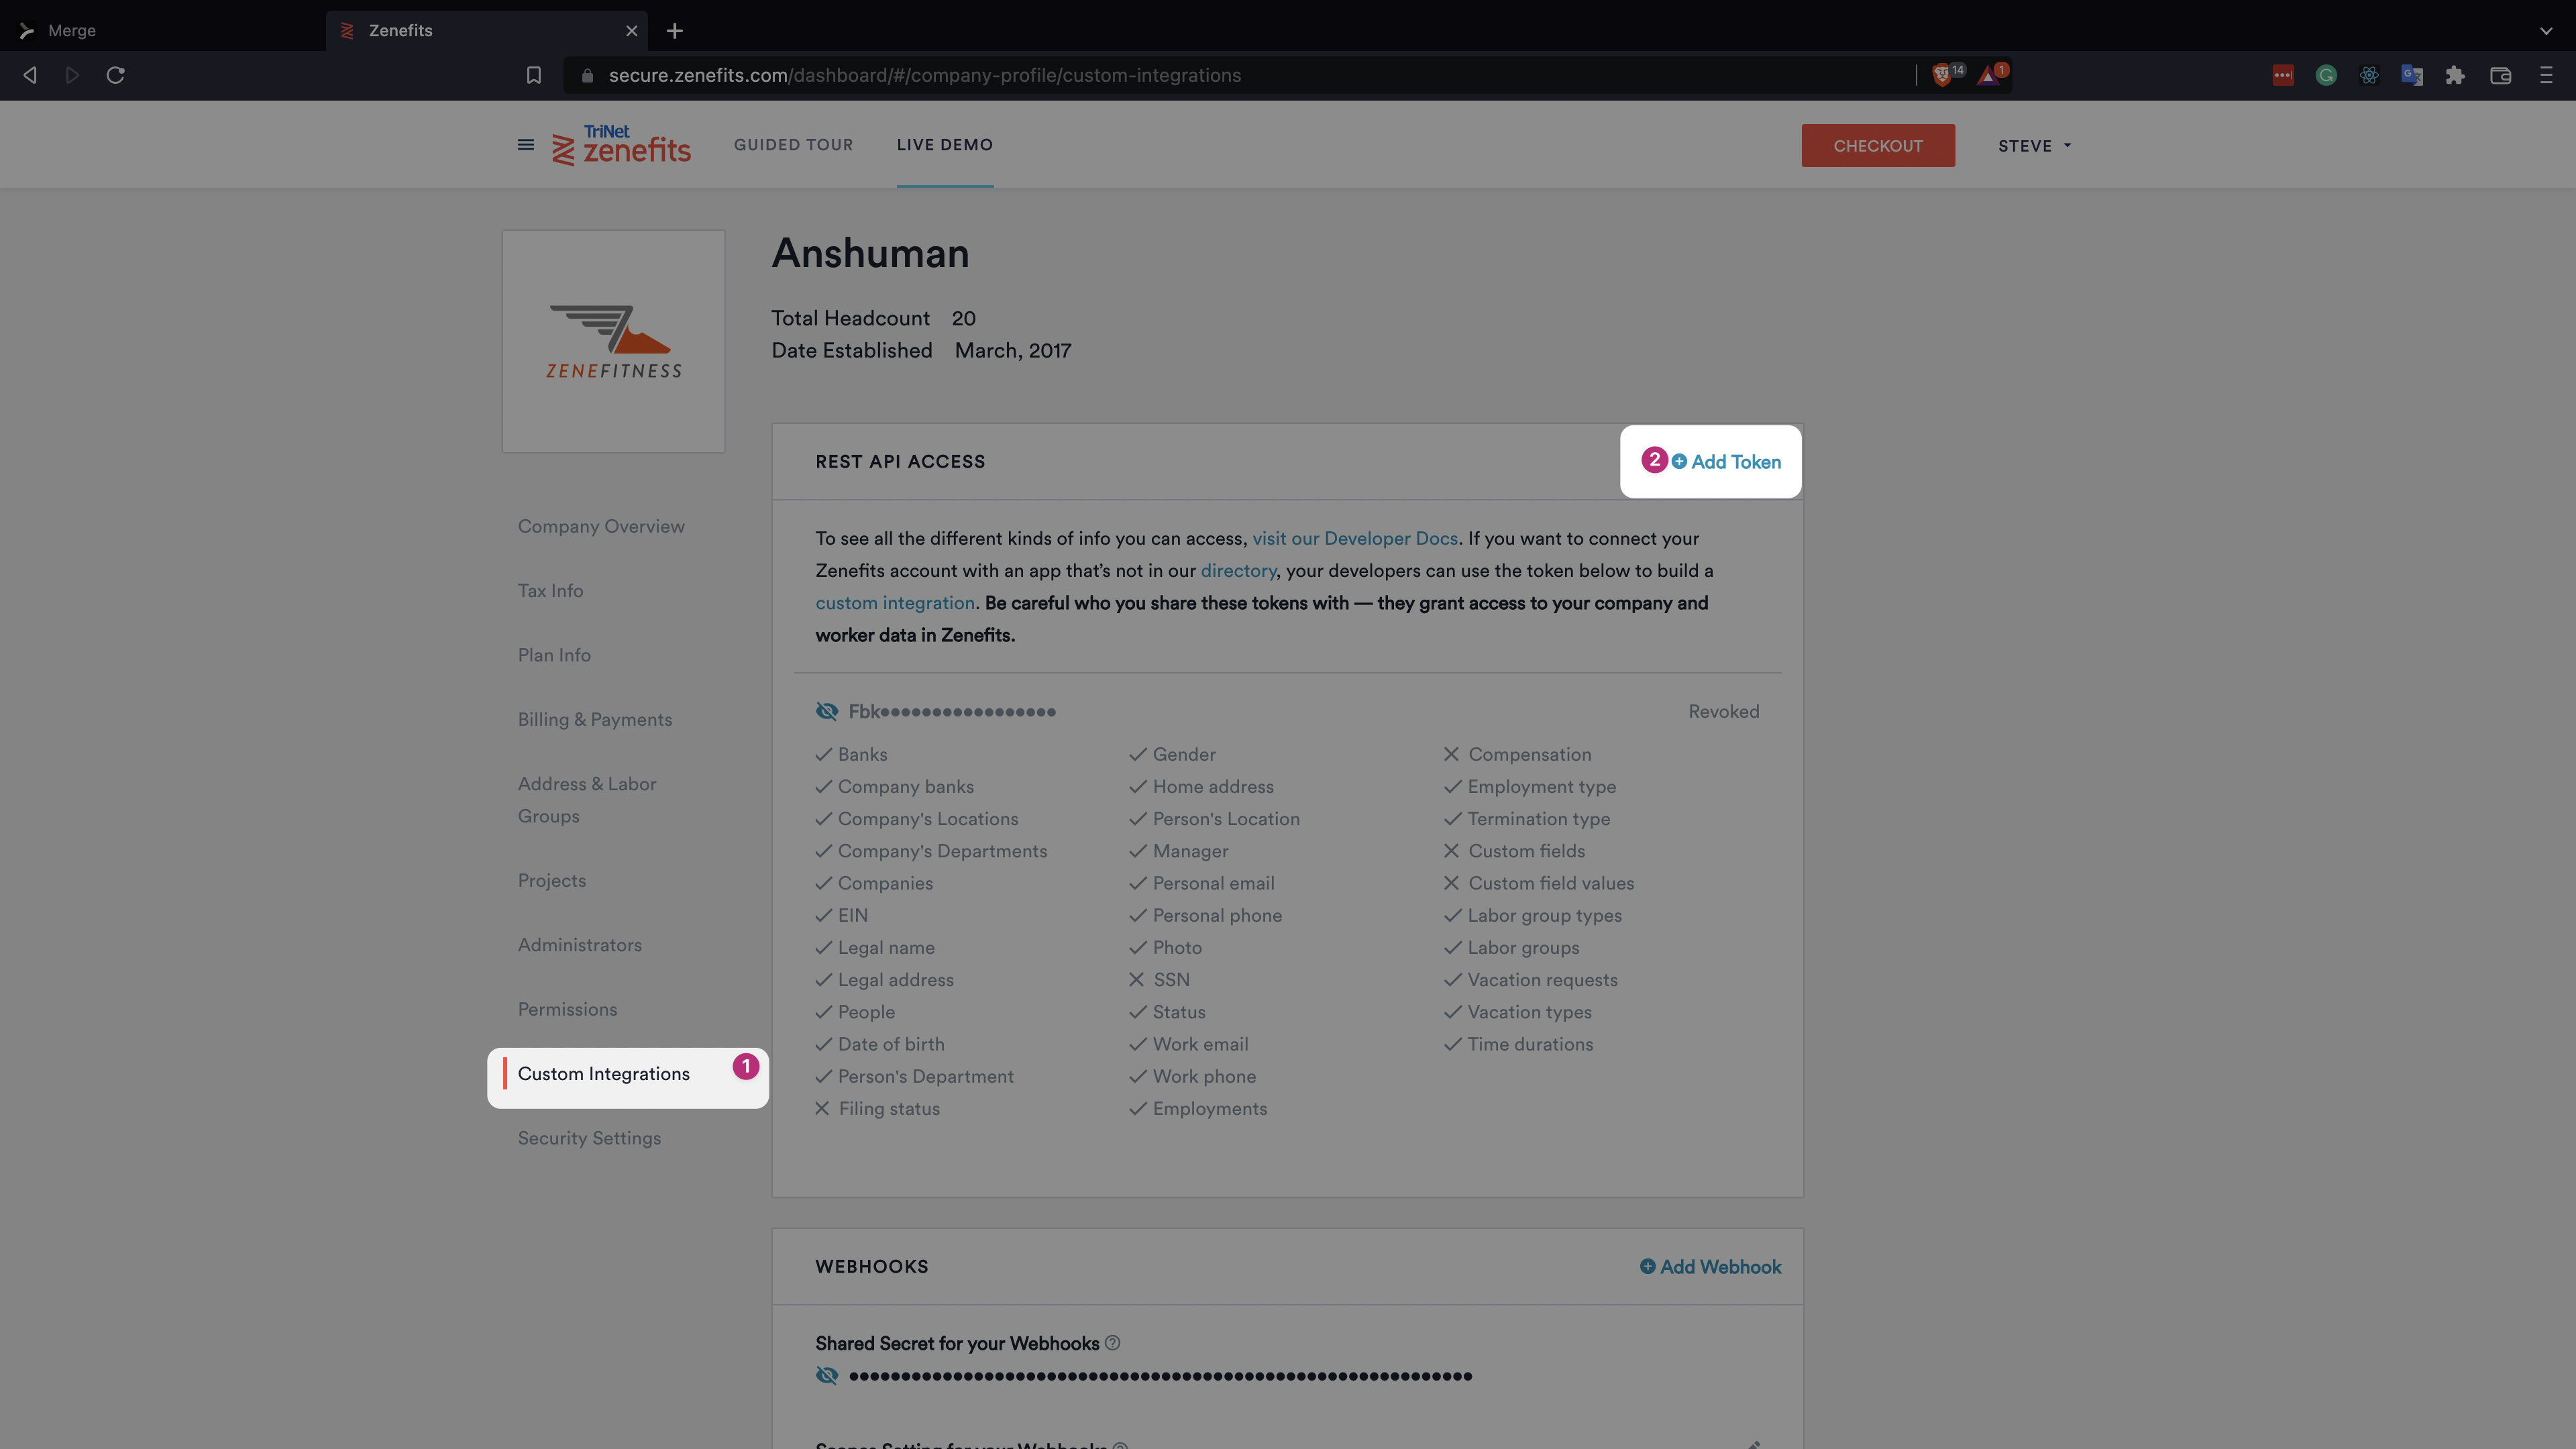Click the Vacation requests scope entry
The image size is (2576, 1449).
(1530, 980)
